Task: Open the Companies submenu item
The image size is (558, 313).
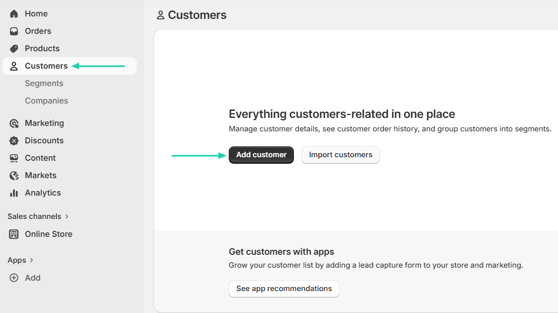Action: pyautogui.click(x=46, y=101)
